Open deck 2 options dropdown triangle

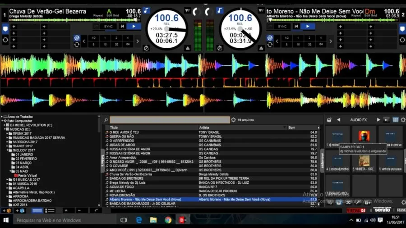pos(261,11)
